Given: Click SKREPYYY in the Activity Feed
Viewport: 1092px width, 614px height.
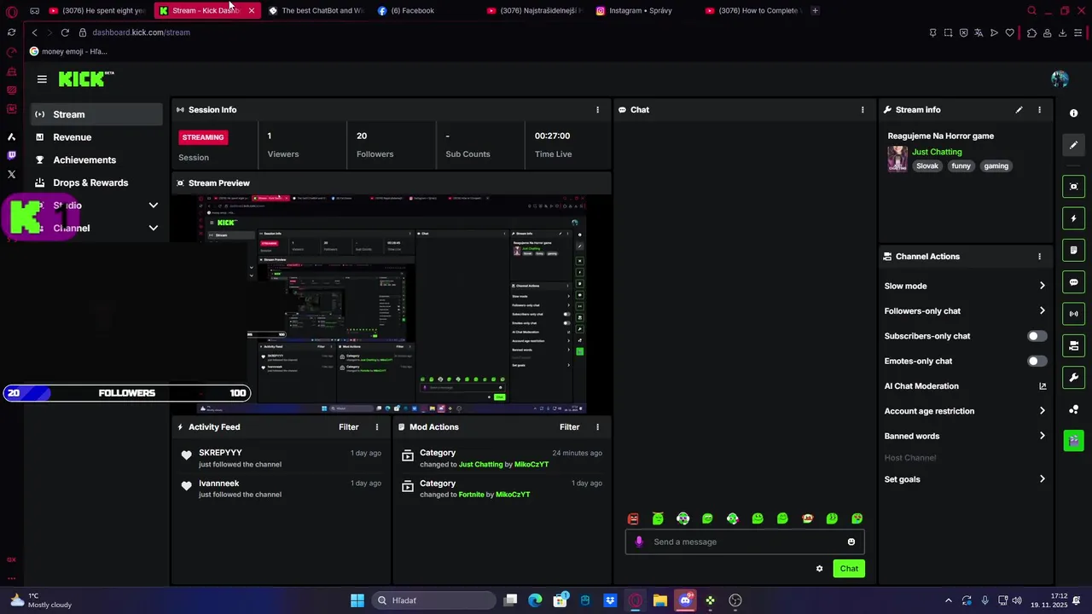Looking at the screenshot, I should [x=220, y=453].
